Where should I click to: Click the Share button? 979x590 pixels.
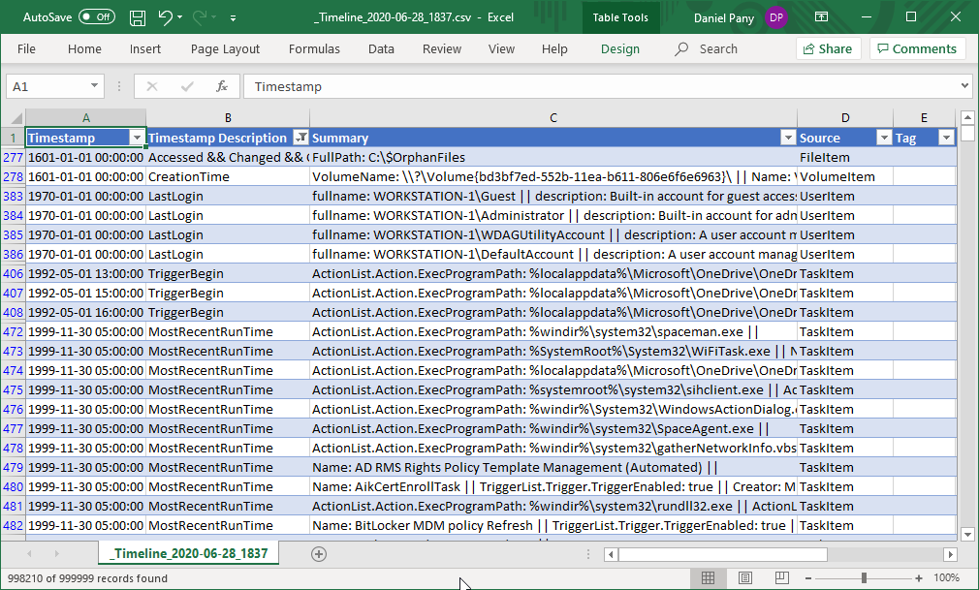click(828, 48)
